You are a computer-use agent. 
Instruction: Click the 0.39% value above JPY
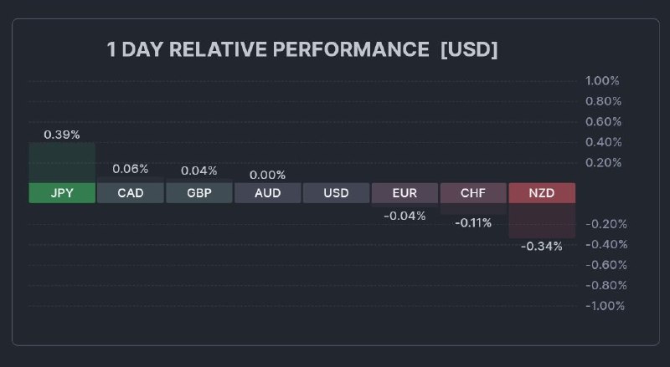click(62, 135)
